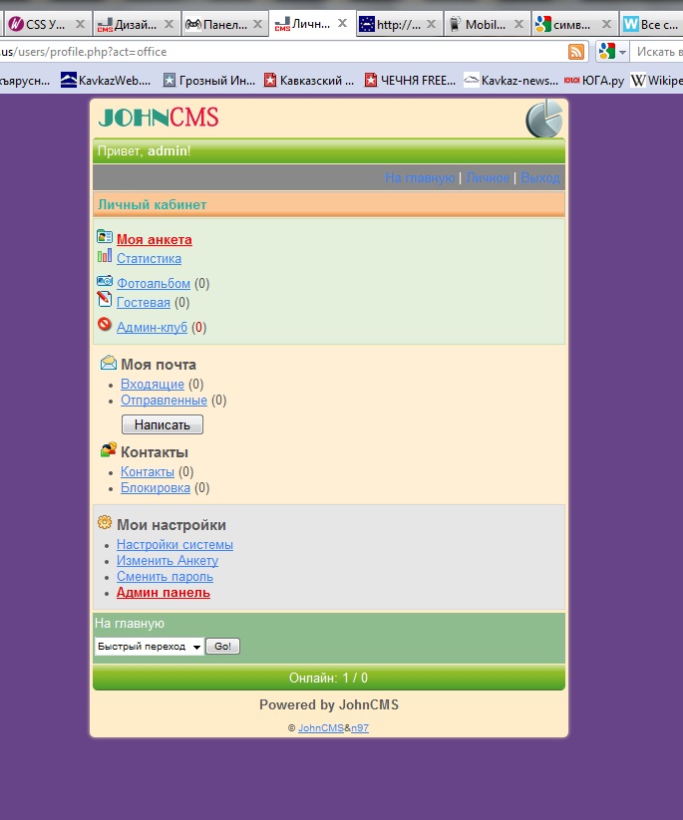The height and width of the screenshot is (820, 683).
Task: Open the Kavkaz-news bookmark
Action: pyautogui.click(x=512, y=80)
